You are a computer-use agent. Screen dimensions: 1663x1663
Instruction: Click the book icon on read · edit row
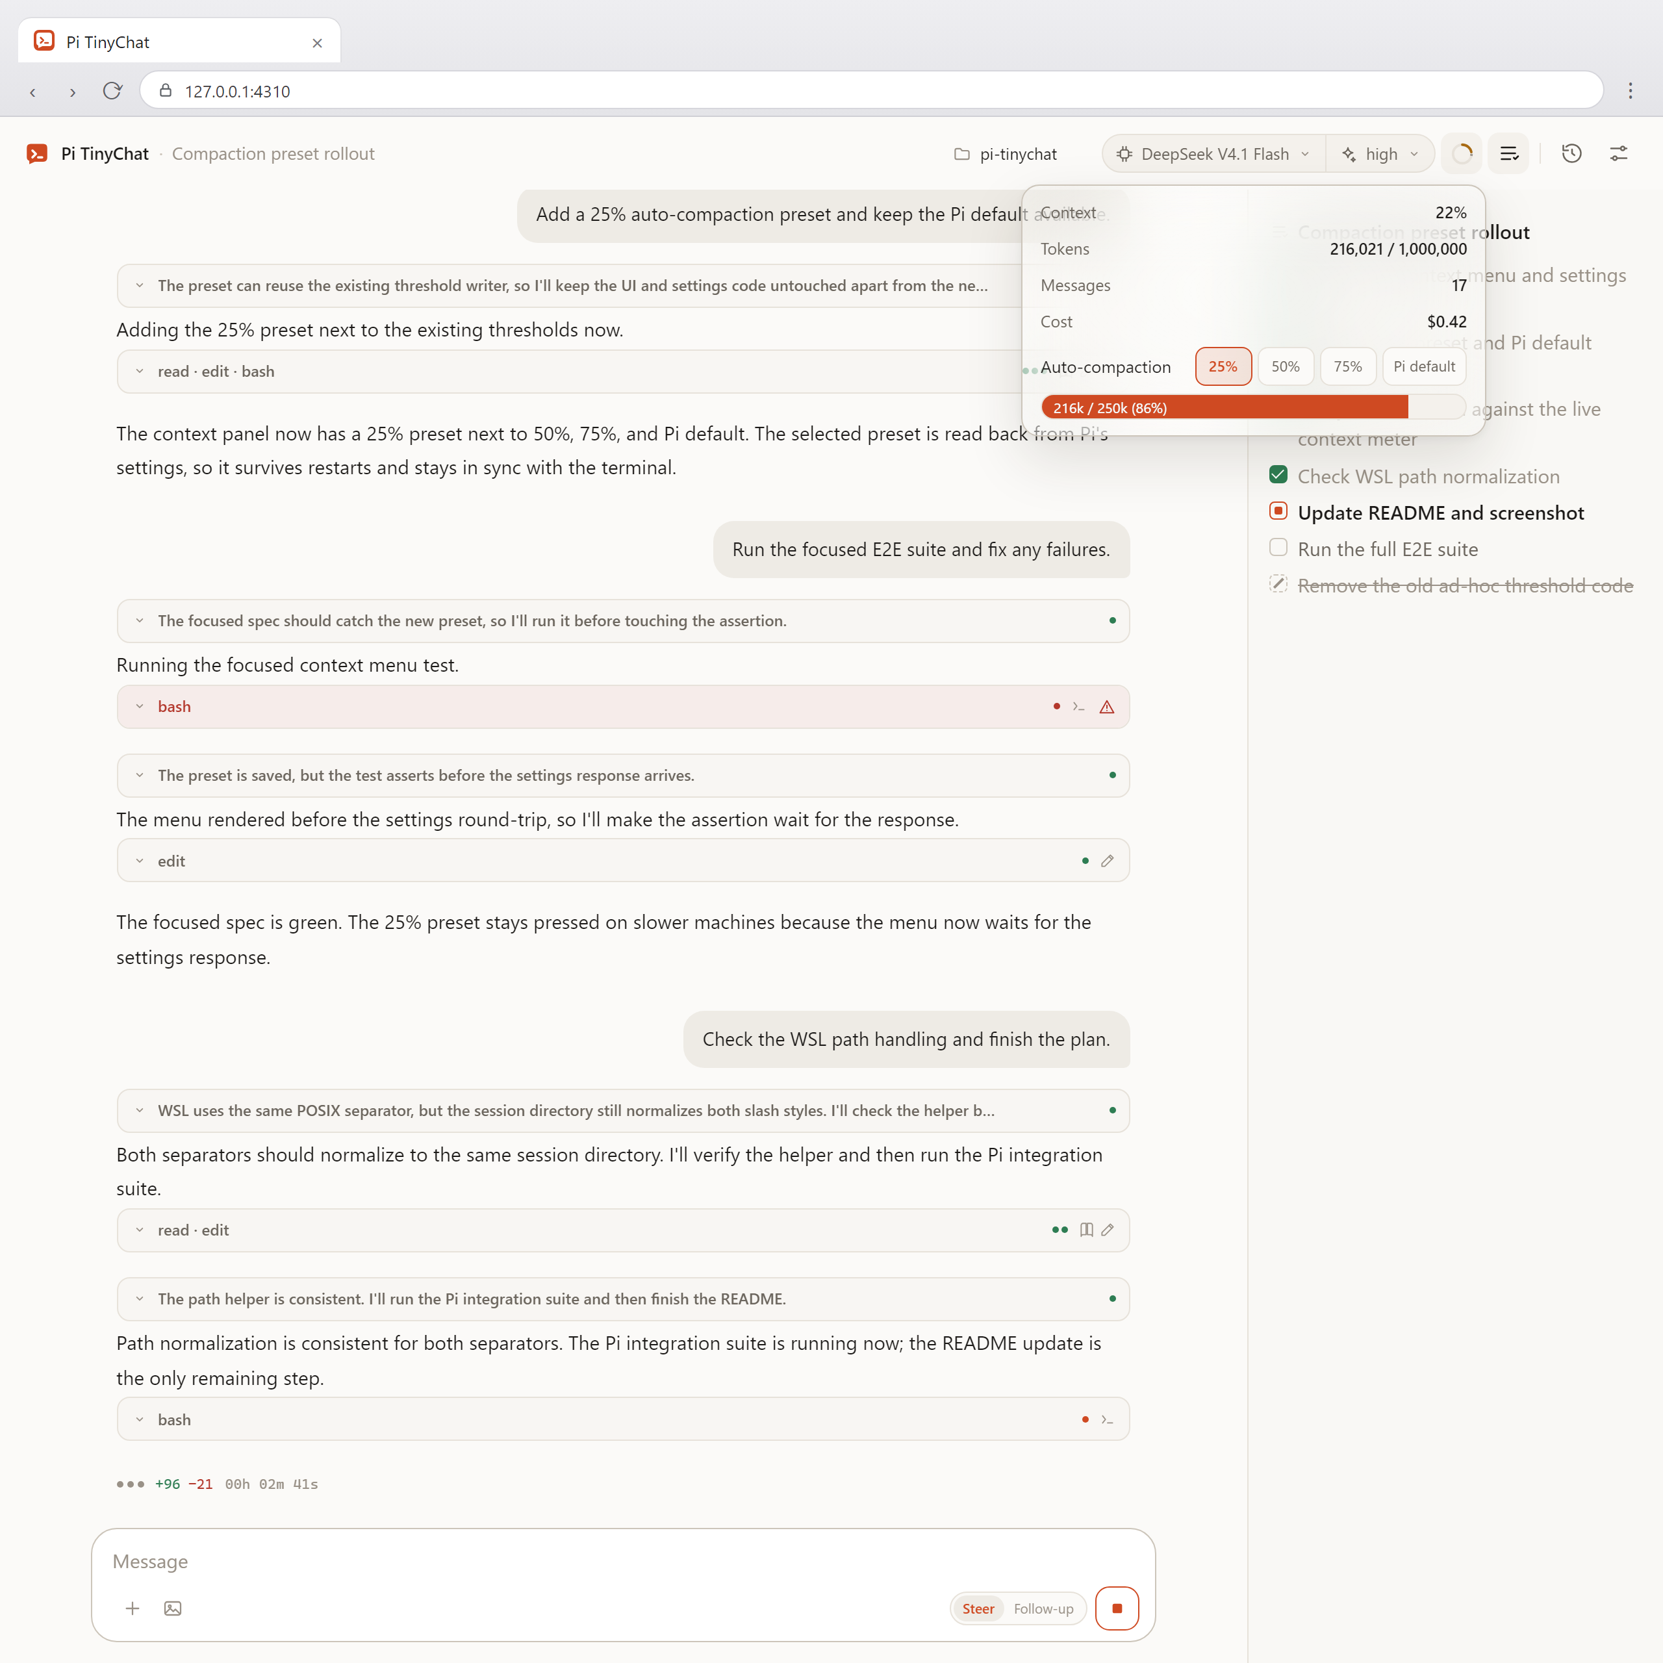1086,1230
